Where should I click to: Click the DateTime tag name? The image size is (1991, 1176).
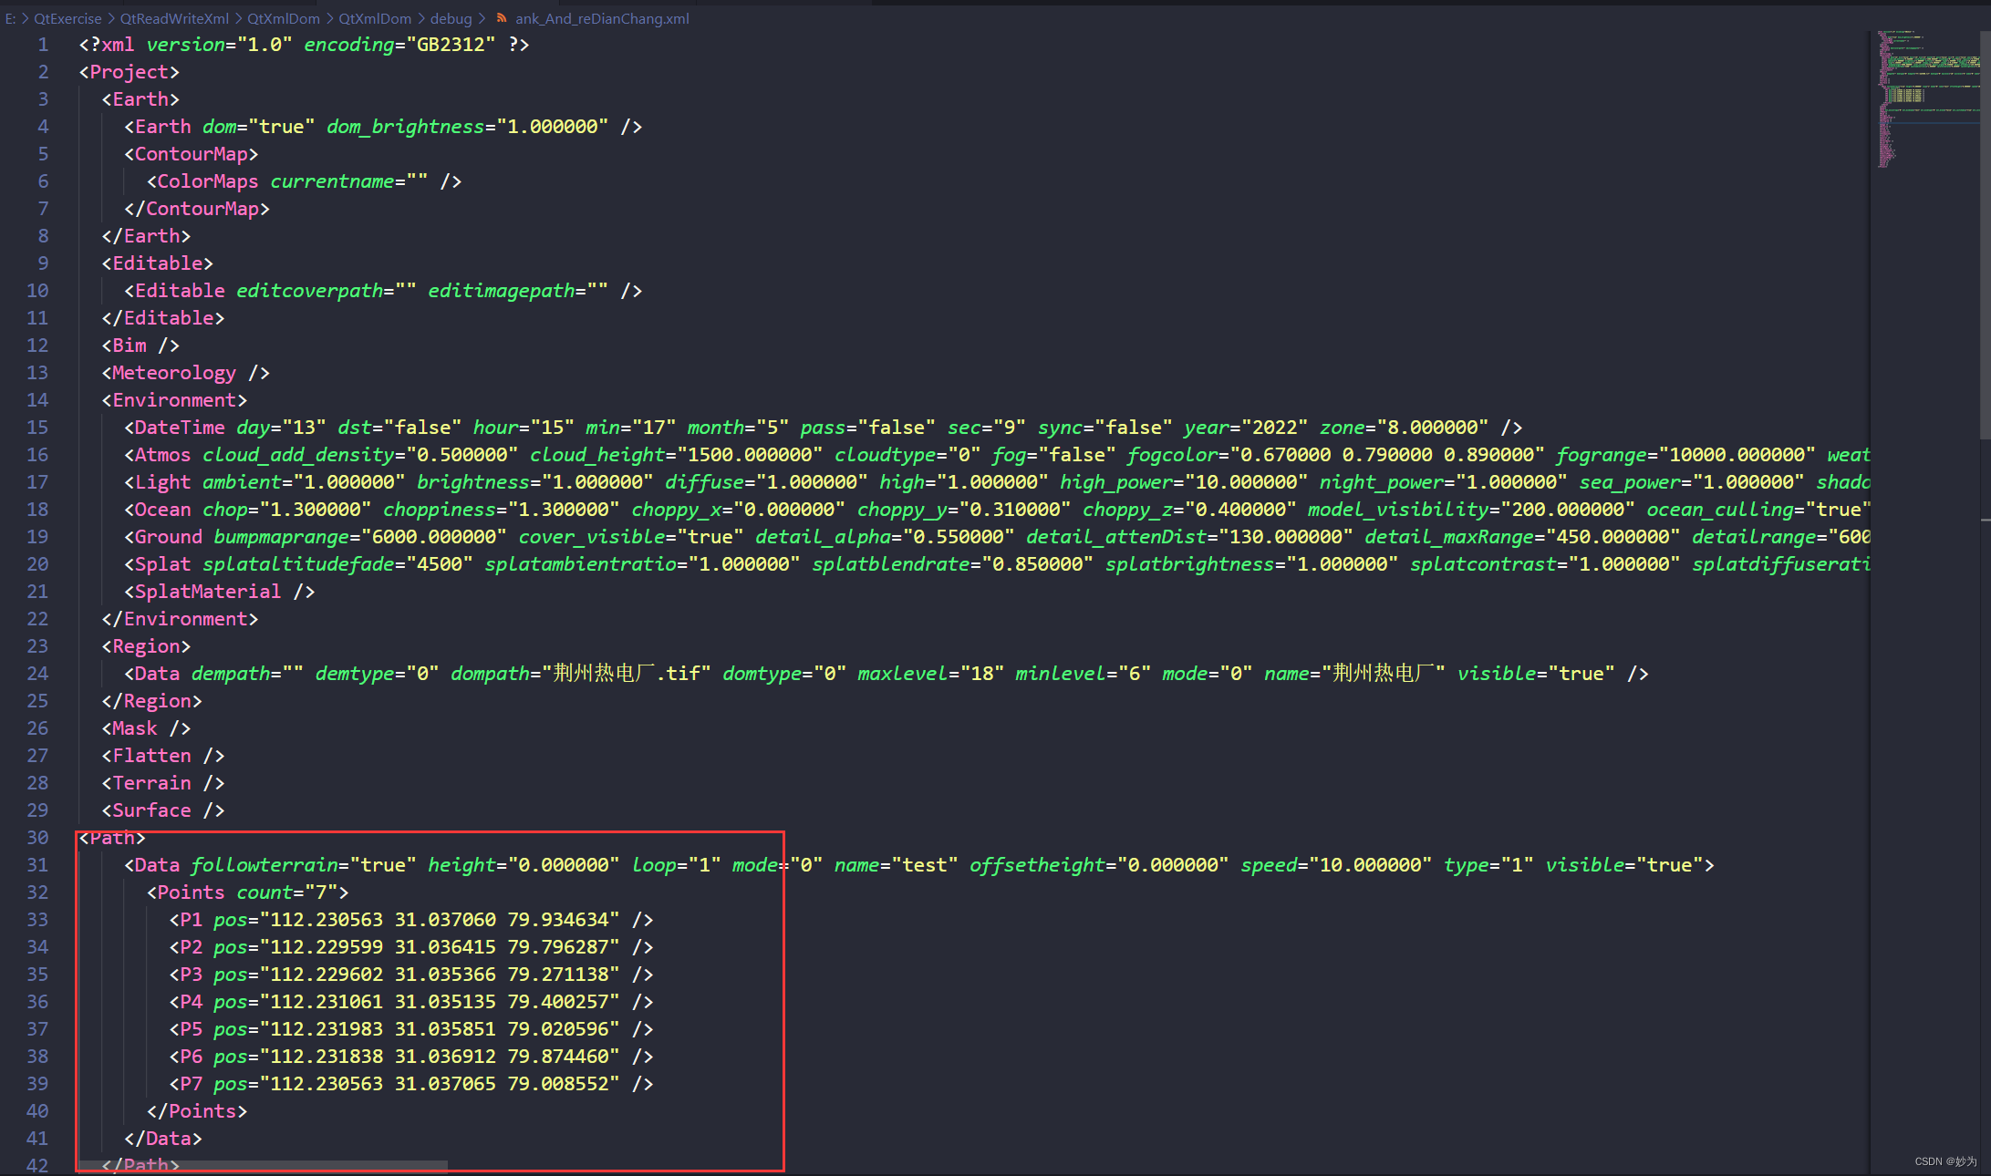pos(179,427)
